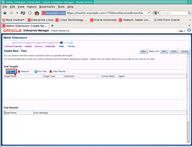Screen dimensions: 192x147
Task: Click the Back wizard button
Action: (x=144, y=51)
